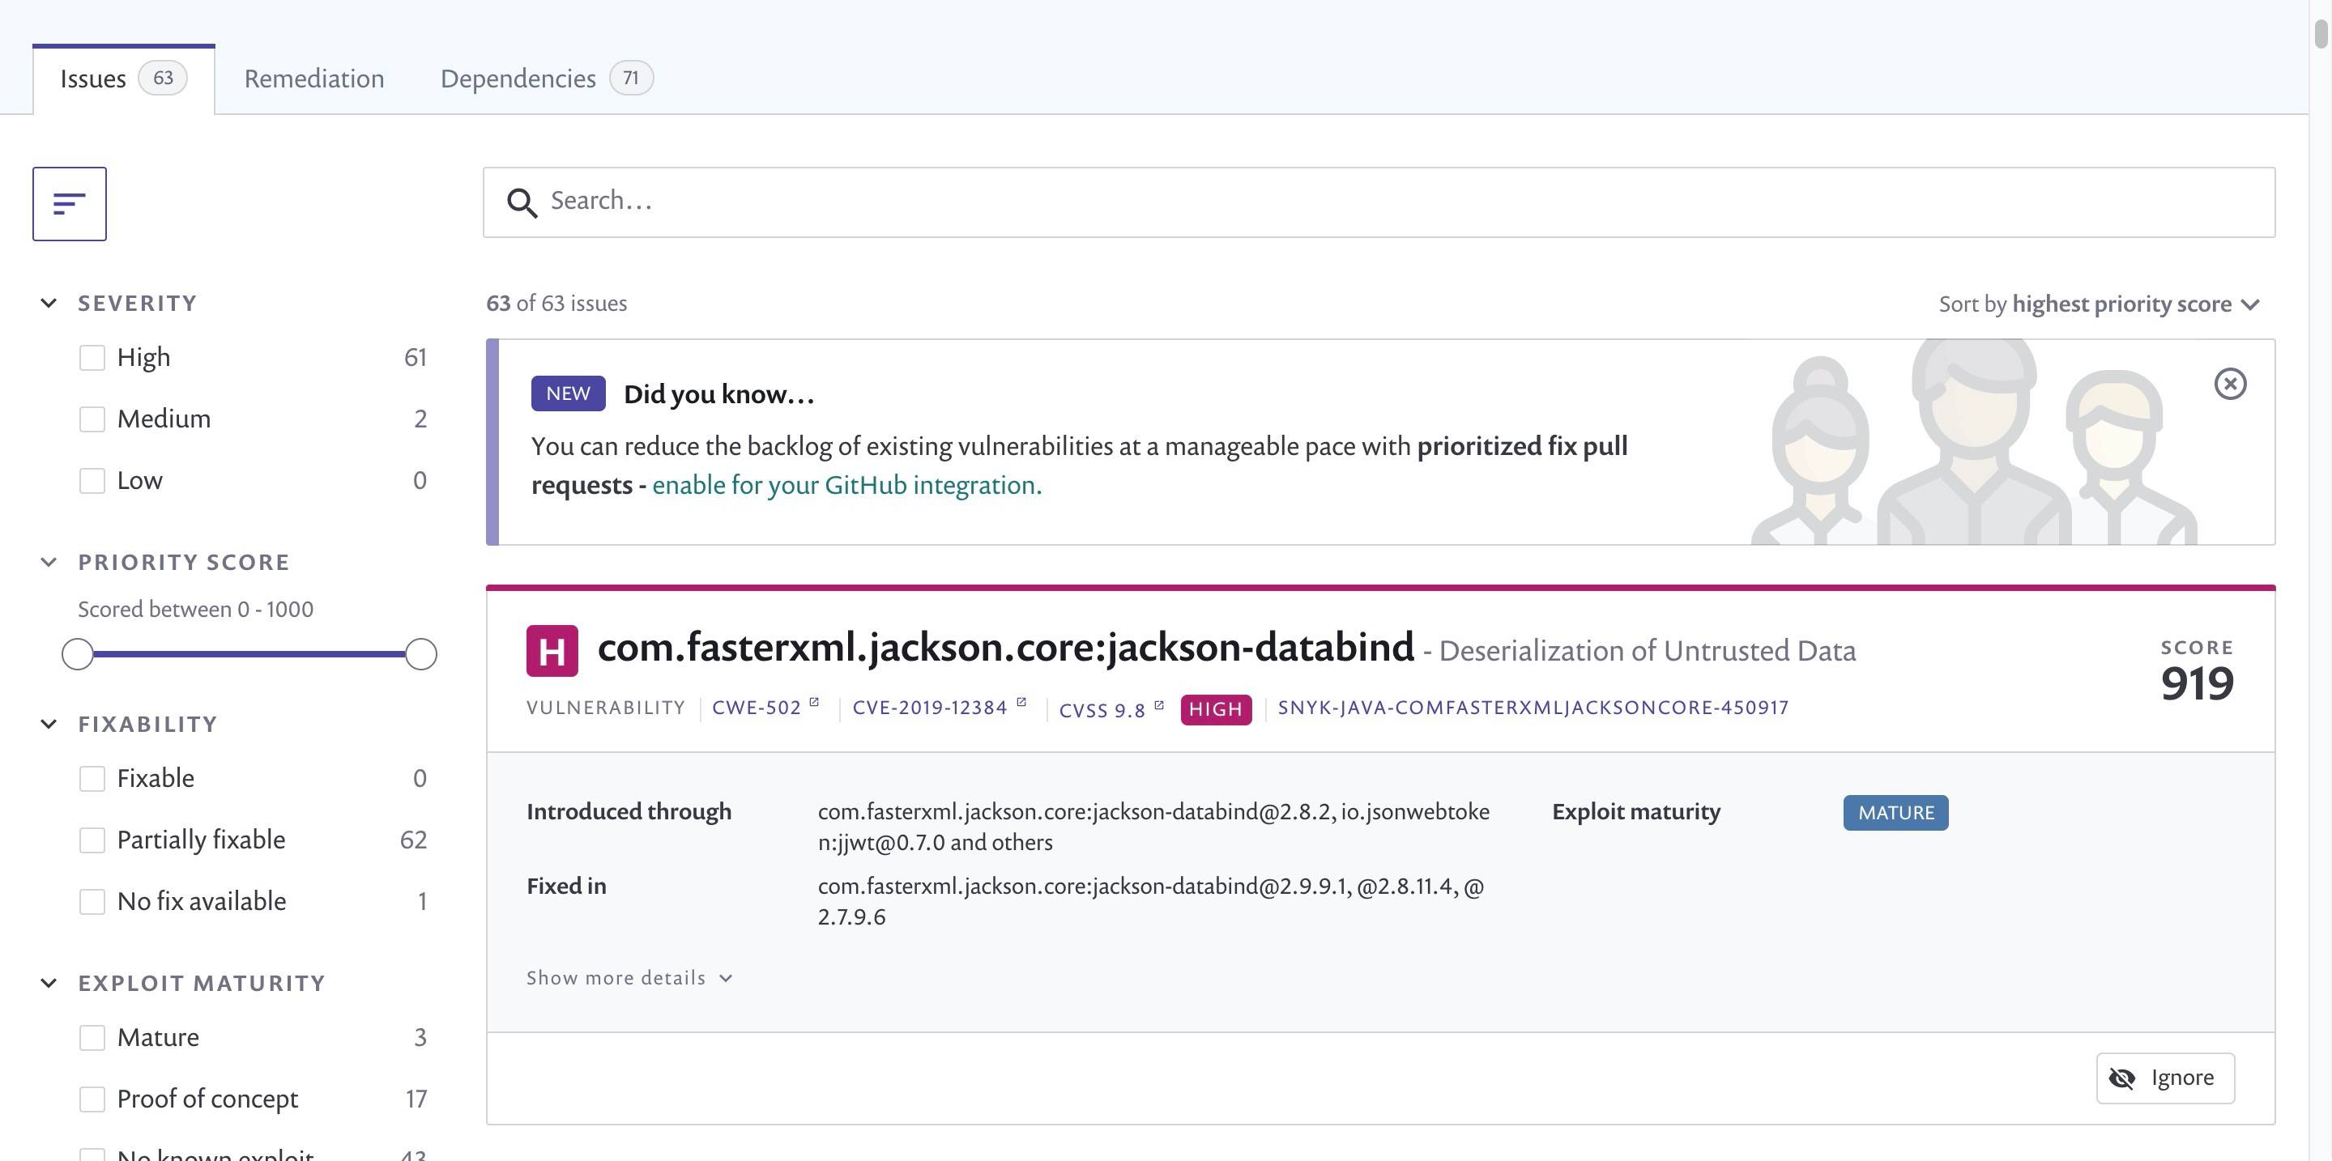Check the High severity filter
2332x1161 pixels.
92,357
